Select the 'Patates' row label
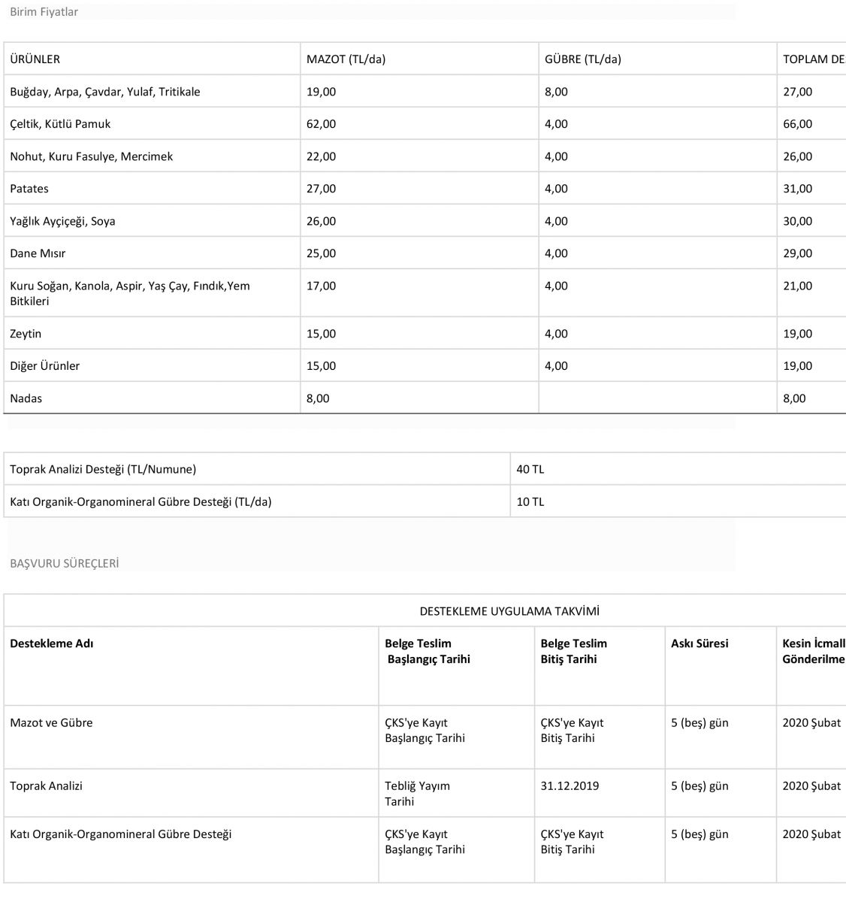Viewport: 846px width, 902px height. tap(29, 189)
